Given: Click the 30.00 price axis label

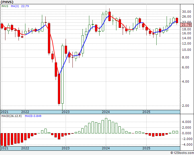Looking at the screenshot, I should [187, 12].
